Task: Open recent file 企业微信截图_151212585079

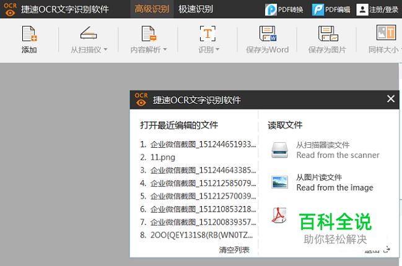Action: (198, 183)
